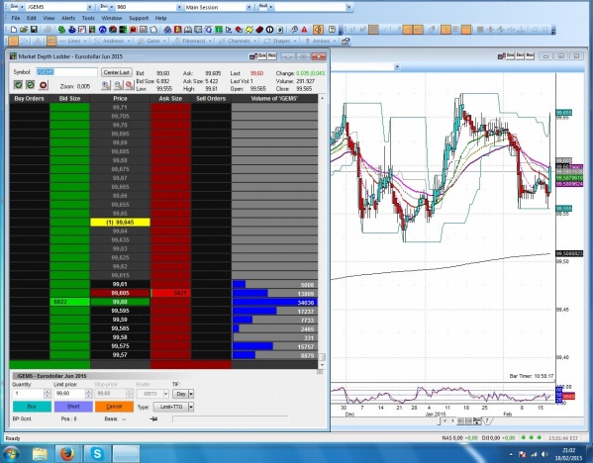Click the red ask price cell 99,605
The image size is (593, 463).
click(x=120, y=293)
